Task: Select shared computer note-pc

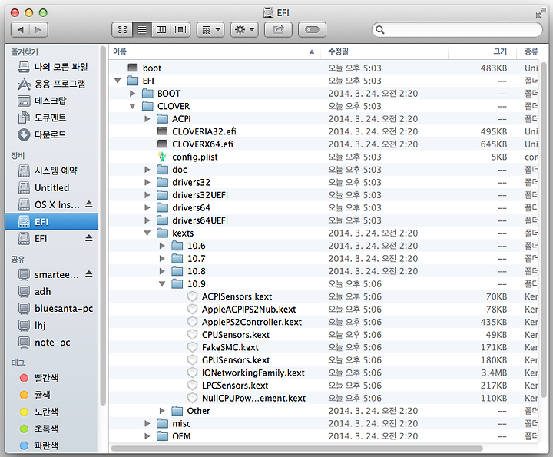Action: tap(44, 343)
